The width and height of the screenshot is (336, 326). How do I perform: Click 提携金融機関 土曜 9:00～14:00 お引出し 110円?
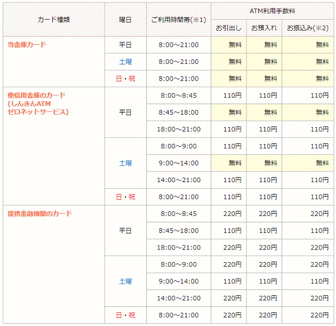pos(229,281)
